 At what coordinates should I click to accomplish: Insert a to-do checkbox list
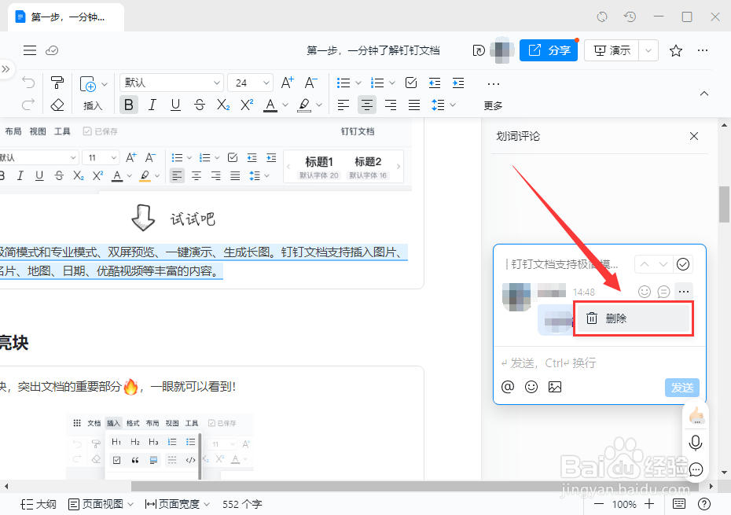[x=411, y=83]
